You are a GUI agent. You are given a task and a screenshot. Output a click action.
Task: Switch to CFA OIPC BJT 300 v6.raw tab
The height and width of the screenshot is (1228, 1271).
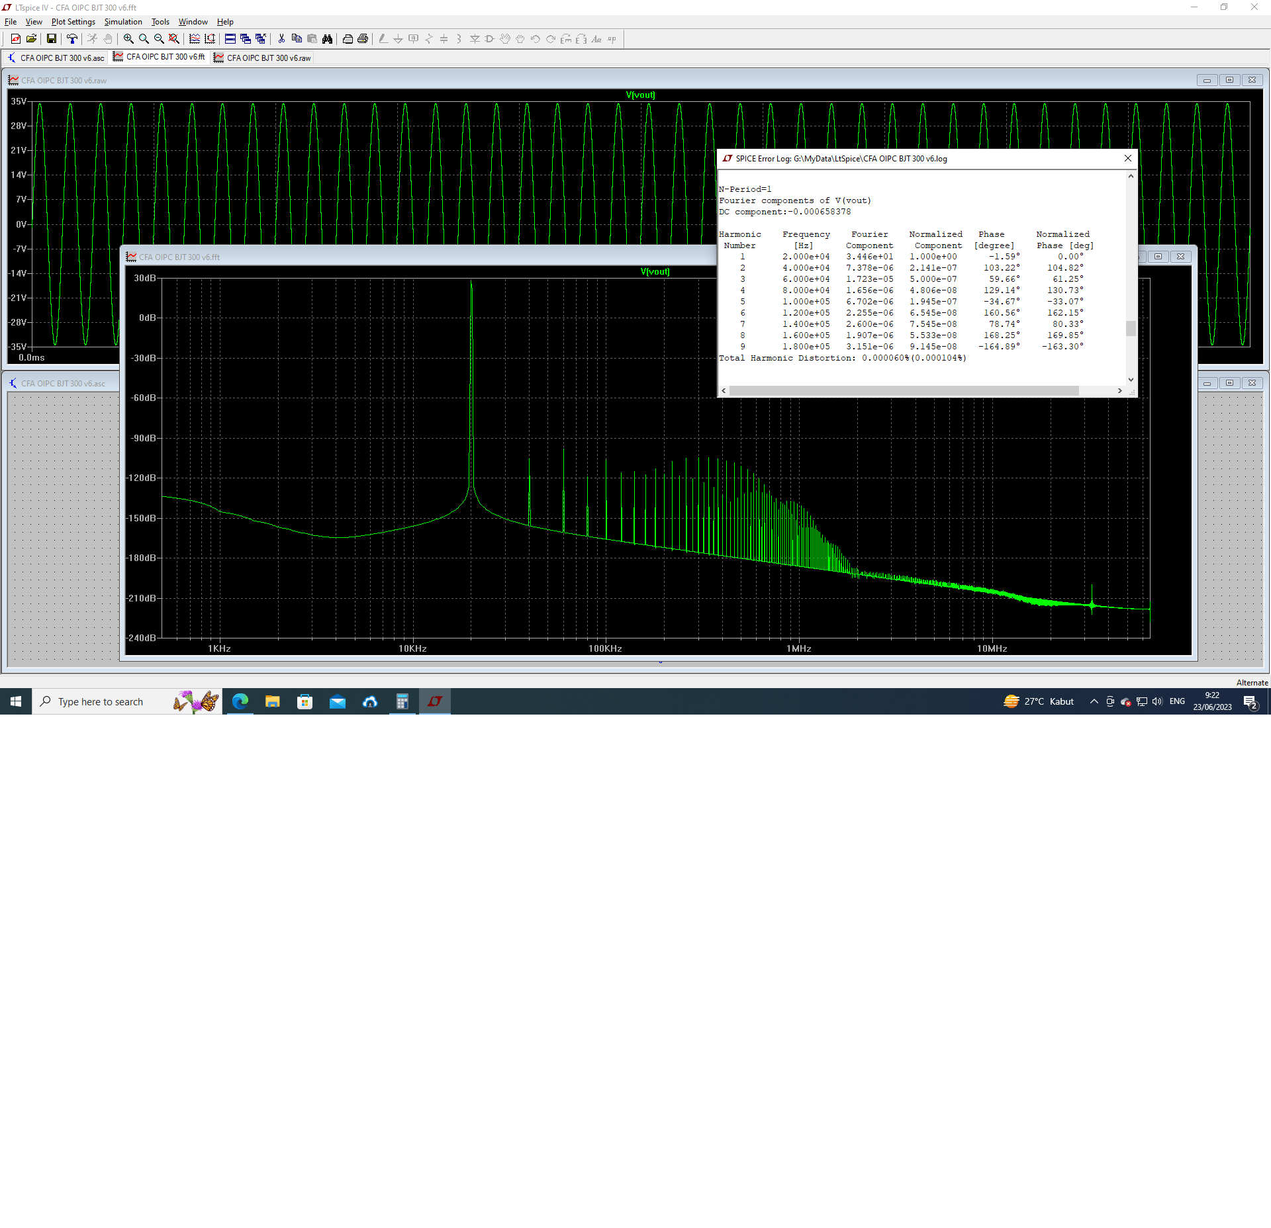coord(262,58)
